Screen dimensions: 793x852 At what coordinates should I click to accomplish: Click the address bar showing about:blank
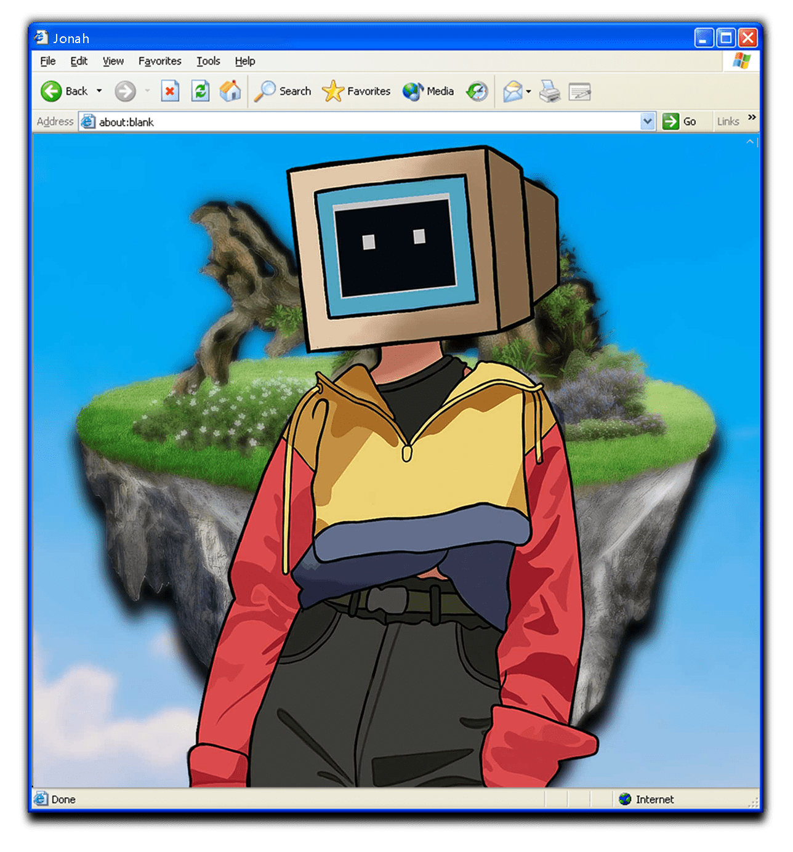(x=367, y=122)
